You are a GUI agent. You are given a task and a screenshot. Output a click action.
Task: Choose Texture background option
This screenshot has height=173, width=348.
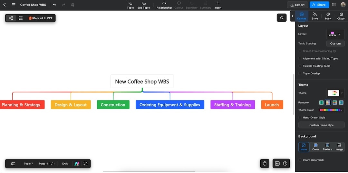pos(327,147)
